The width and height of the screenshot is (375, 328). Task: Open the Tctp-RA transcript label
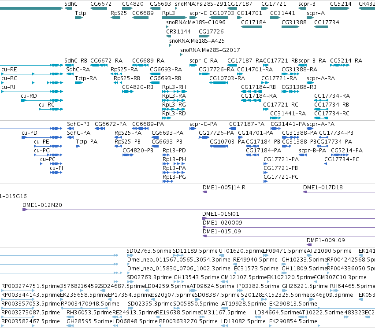click(x=85, y=78)
